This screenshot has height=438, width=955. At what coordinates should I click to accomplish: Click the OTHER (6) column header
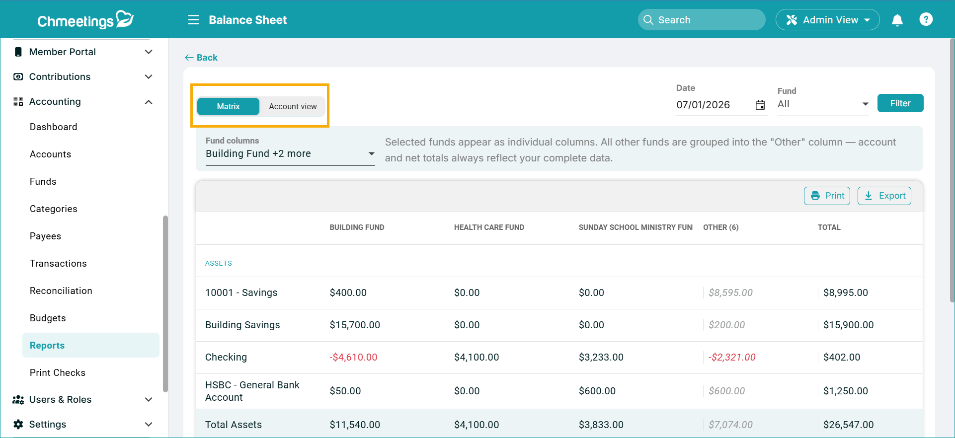721,227
